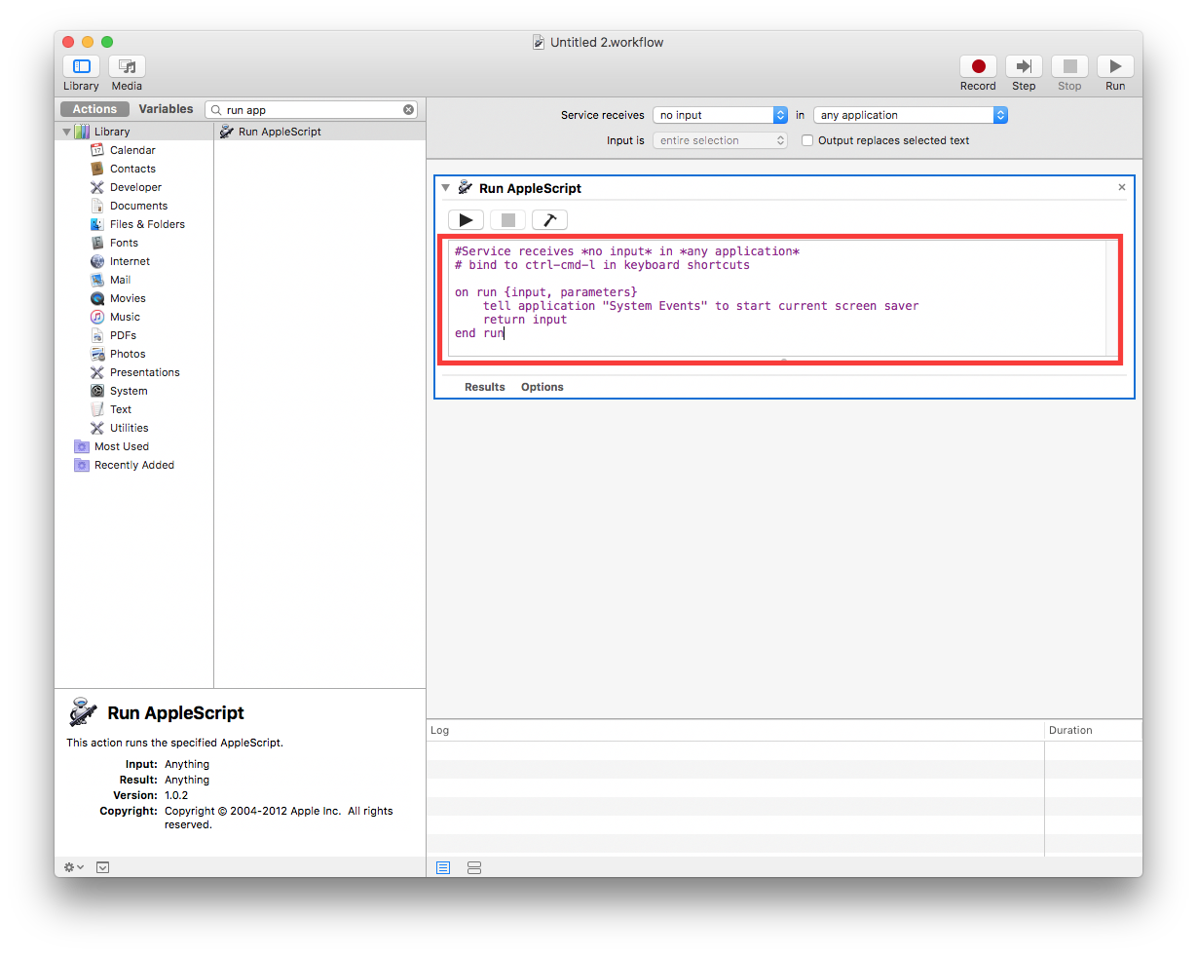Image resolution: width=1197 pixels, height=955 pixels.
Task: Run the workflow with the Run button
Action: [x=1115, y=66]
